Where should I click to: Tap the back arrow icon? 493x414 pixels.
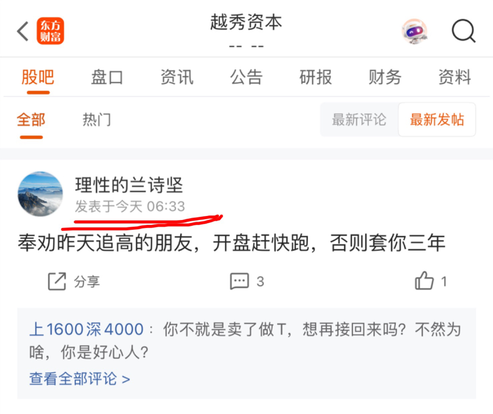(x=23, y=31)
